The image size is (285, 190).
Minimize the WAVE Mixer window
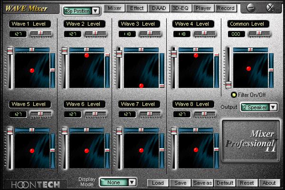251,8
